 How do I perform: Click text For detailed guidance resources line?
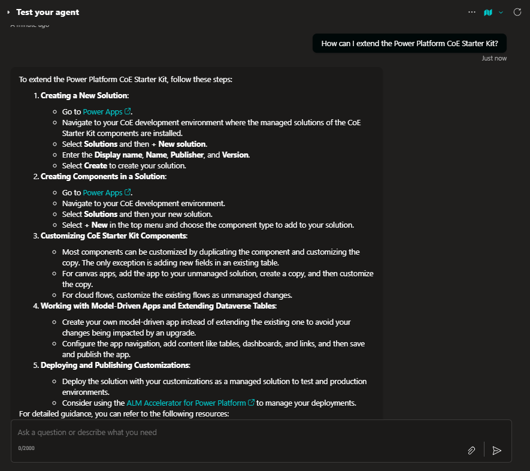click(124, 413)
